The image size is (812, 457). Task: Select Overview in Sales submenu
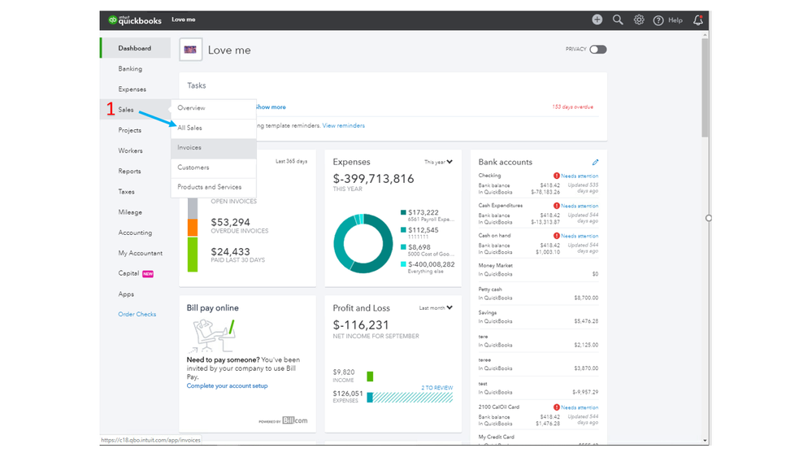click(x=213, y=108)
